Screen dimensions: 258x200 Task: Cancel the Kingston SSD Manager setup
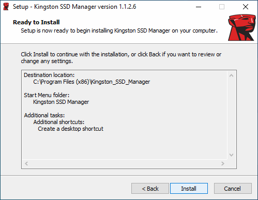coord(233,189)
